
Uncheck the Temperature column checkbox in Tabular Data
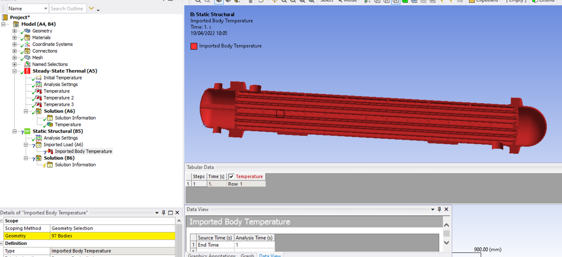(x=231, y=177)
